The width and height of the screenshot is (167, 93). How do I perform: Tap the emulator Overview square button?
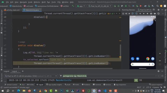coord(147,14)
